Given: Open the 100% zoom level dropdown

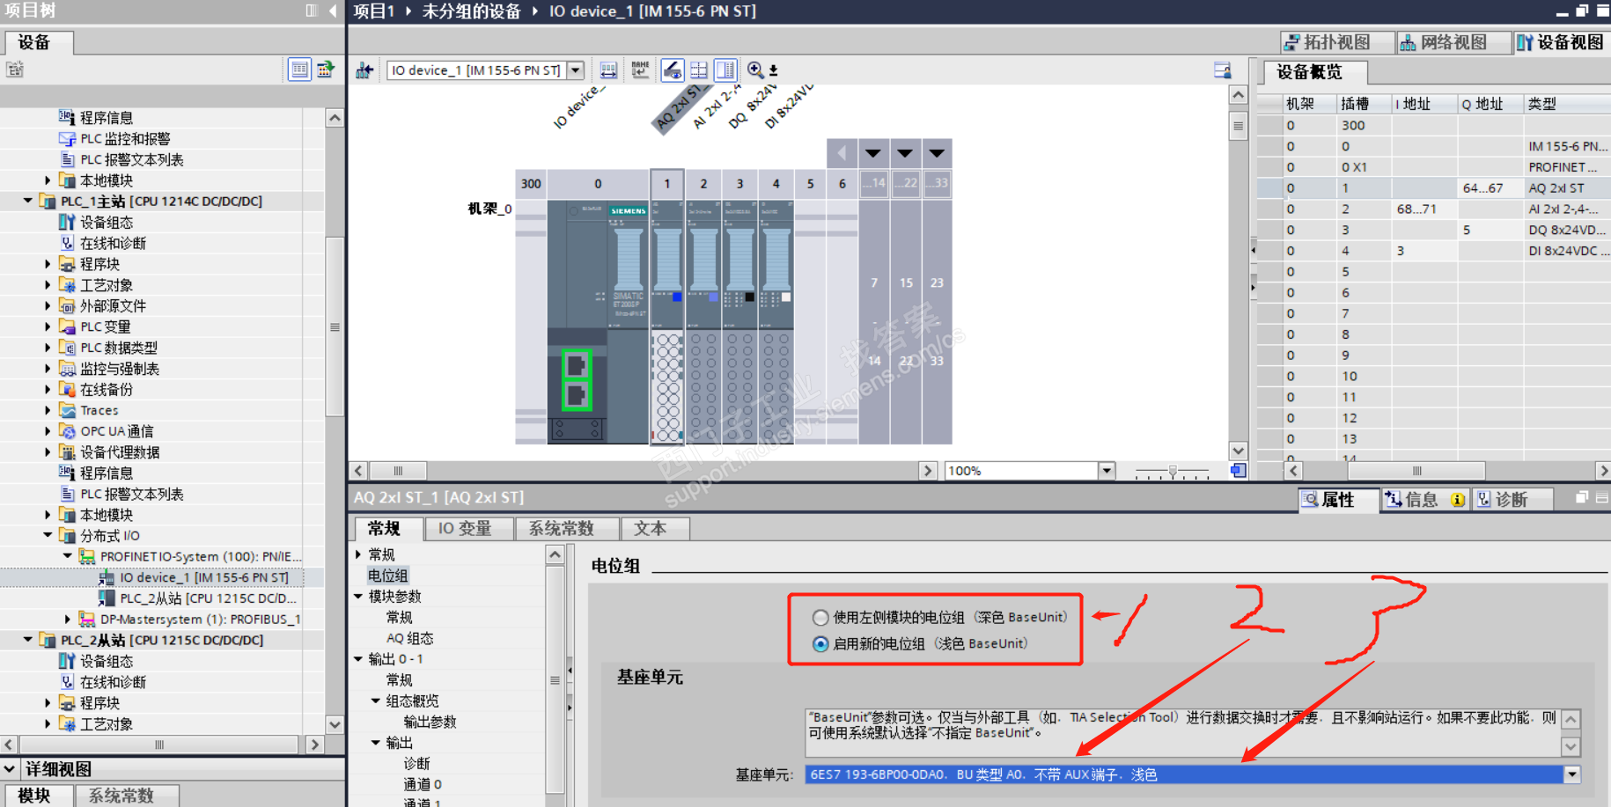Looking at the screenshot, I should click(1107, 471).
